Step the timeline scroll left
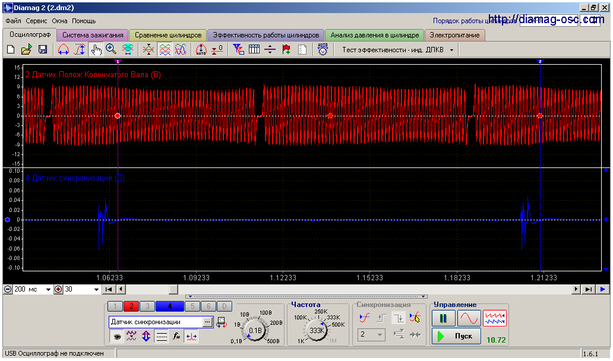The height and width of the screenshot is (361, 613). (121, 290)
